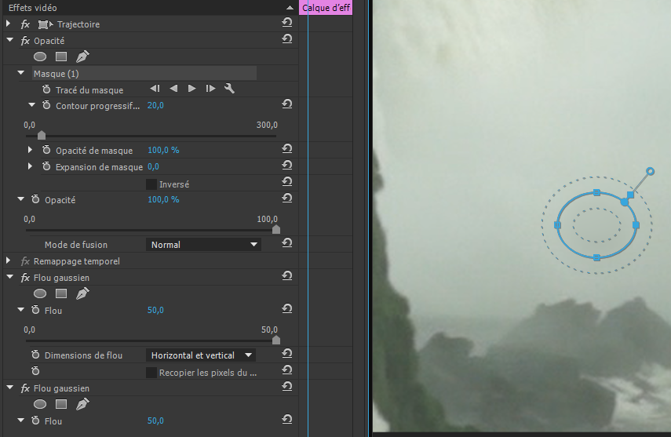
Task: Open Dimensions de flou dropdown
Action: [200, 355]
